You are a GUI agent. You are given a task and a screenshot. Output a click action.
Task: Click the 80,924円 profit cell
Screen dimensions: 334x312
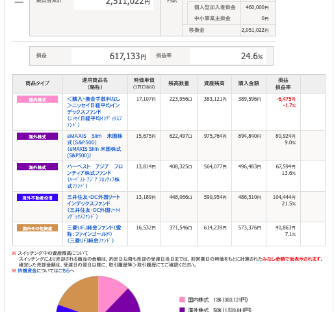[x=285, y=136]
